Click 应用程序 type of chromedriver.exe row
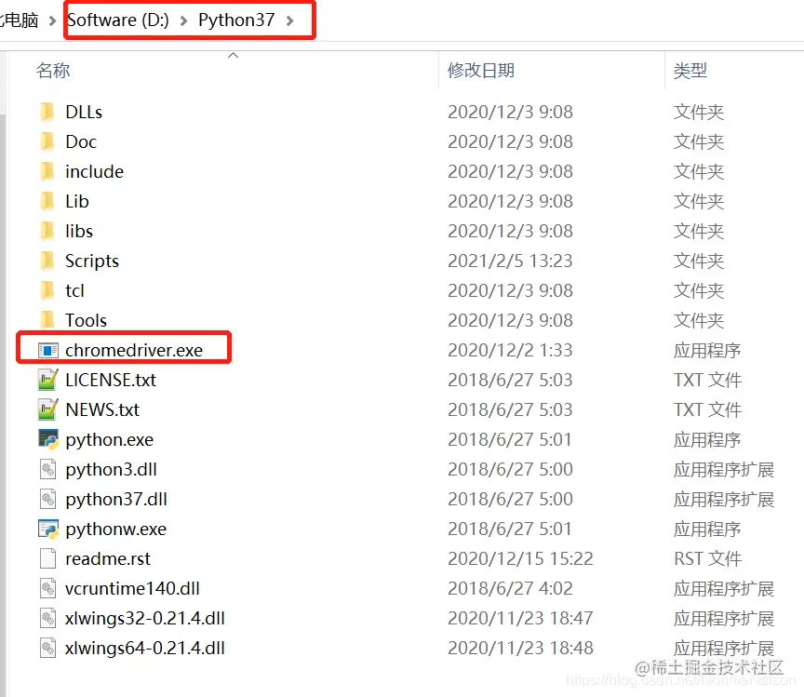804x697 pixels. [x=707, y=350]
